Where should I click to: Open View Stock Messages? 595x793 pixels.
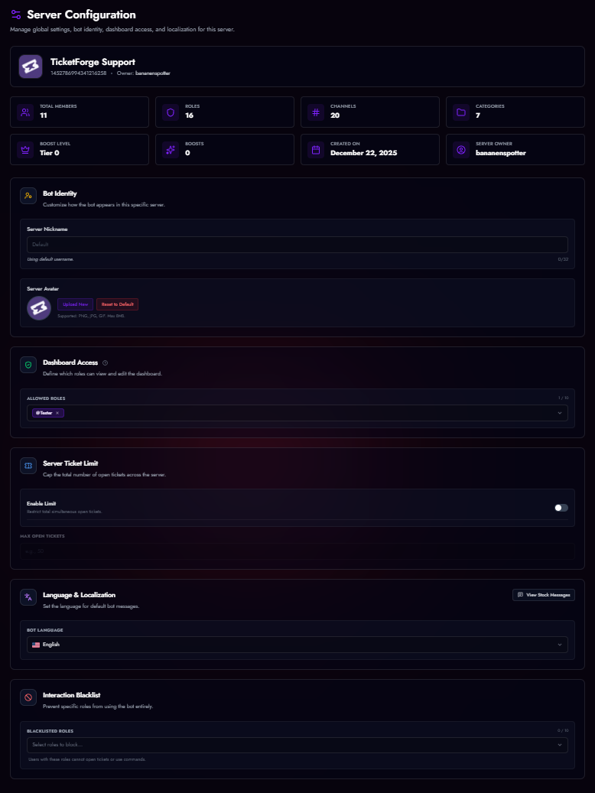pos(543,595)
